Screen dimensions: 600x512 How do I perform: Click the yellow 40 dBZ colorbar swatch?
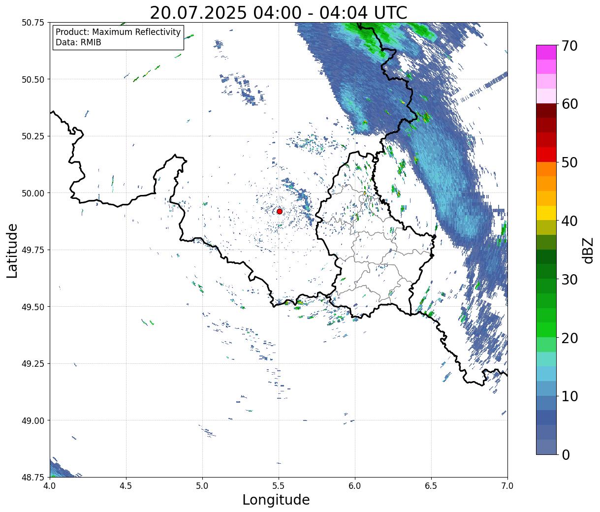tap(546, 213)
